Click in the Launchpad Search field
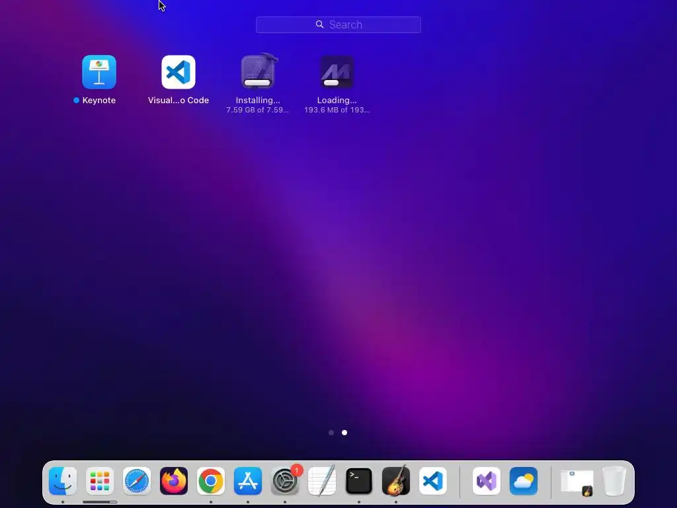Screen dimensions: 677x508 point(338,24)
